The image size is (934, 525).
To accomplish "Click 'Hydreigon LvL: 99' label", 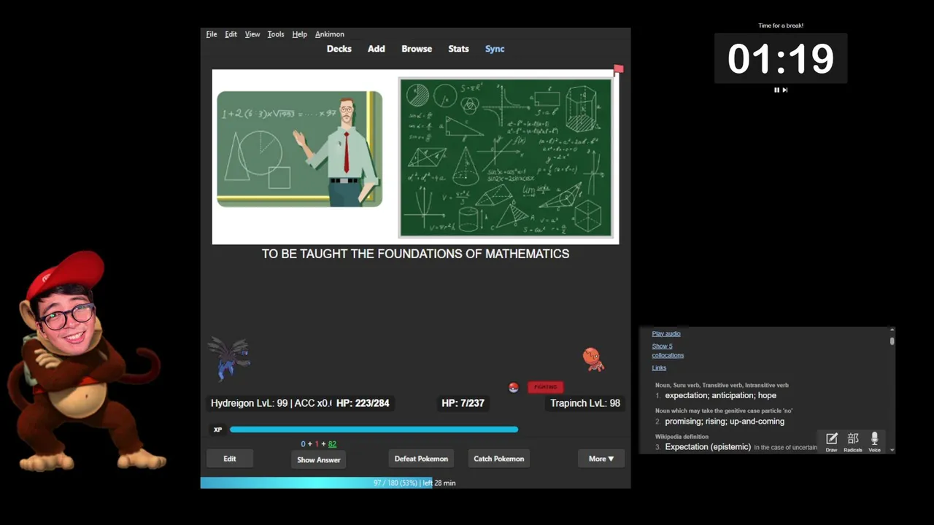I will 249,403.
